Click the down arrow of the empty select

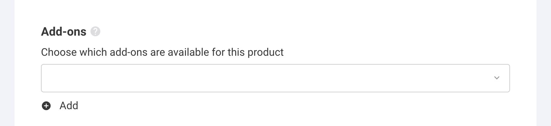(x=496, y=78)
